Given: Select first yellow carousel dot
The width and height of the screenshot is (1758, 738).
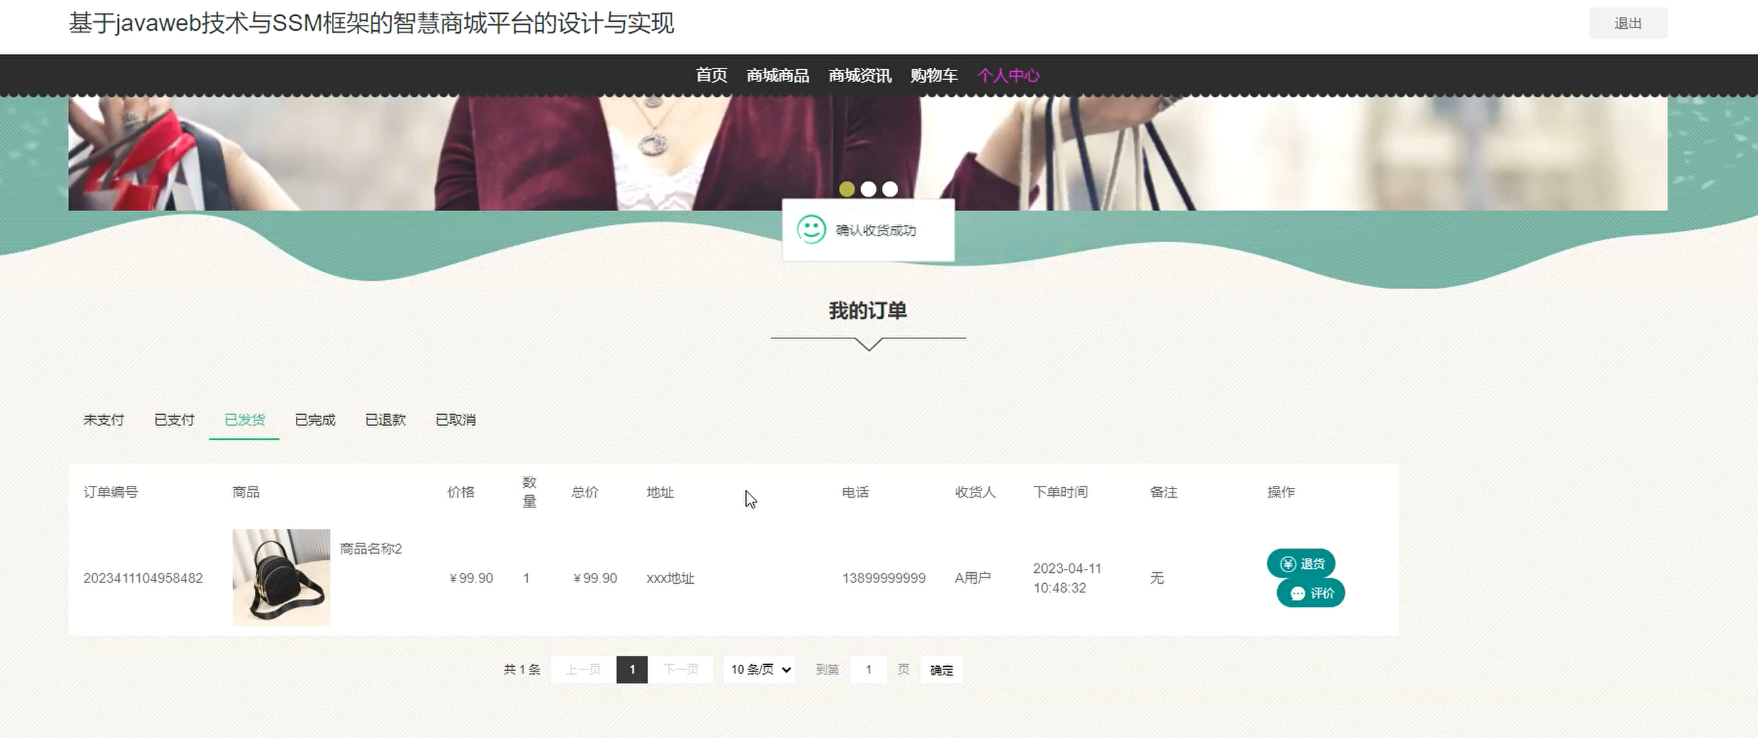Looking at the screenshot, I should point(846,189).
